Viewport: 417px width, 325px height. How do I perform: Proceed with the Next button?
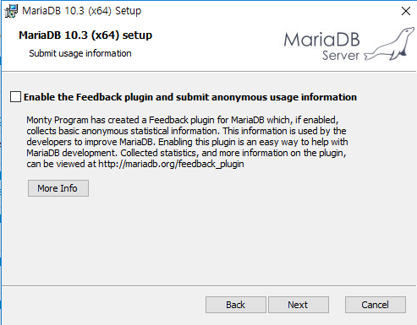(x=299, y=305)
